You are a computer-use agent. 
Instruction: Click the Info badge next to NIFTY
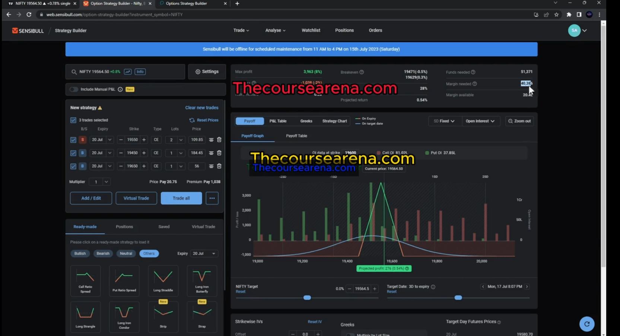140,72
